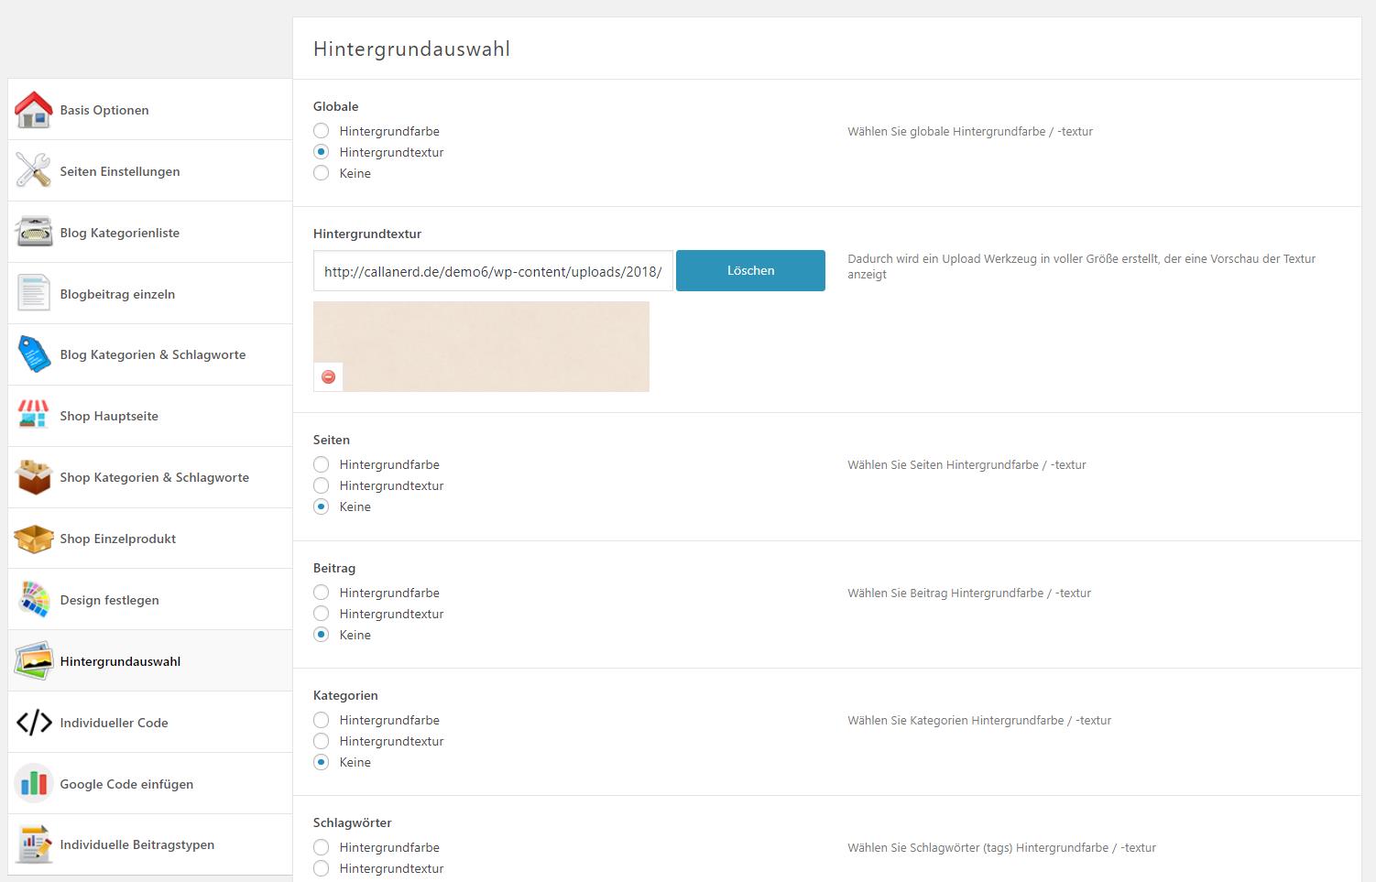
Task: Click the Shop Hauptseite storefront icon
Action: pos(34,416)
